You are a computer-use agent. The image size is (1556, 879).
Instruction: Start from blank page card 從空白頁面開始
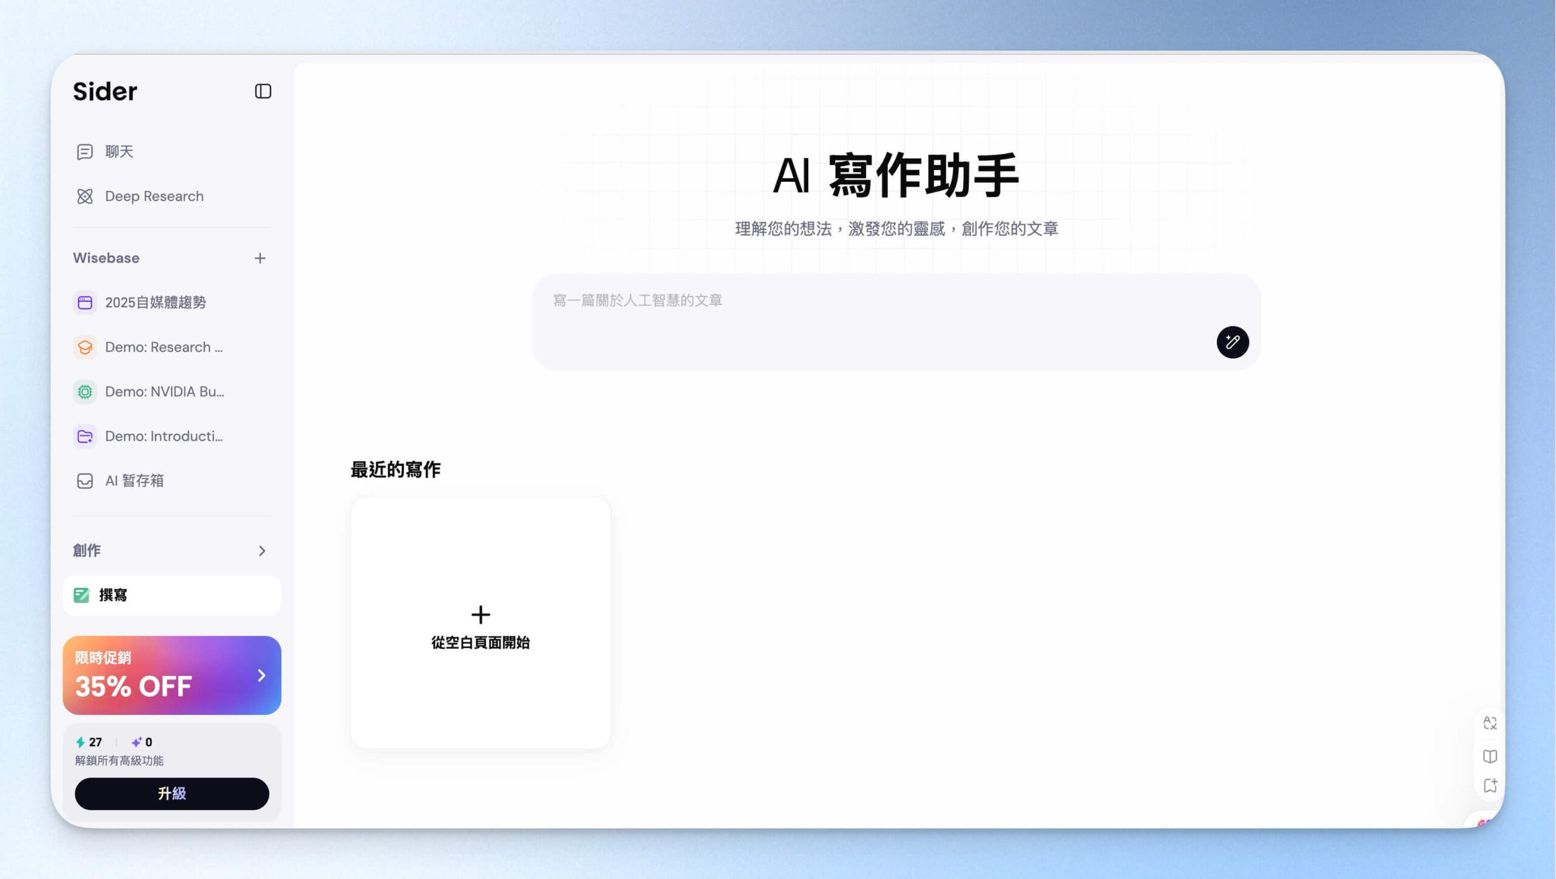481,622
